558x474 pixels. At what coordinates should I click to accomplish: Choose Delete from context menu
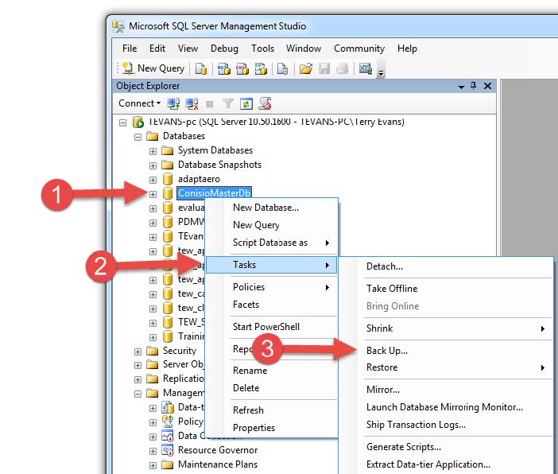pos(272,388)
